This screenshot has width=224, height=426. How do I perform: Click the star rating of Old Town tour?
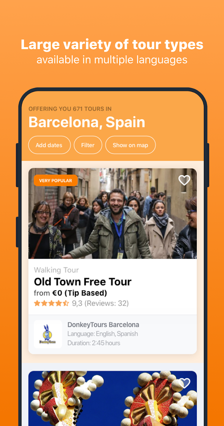[x=51, y=303]
